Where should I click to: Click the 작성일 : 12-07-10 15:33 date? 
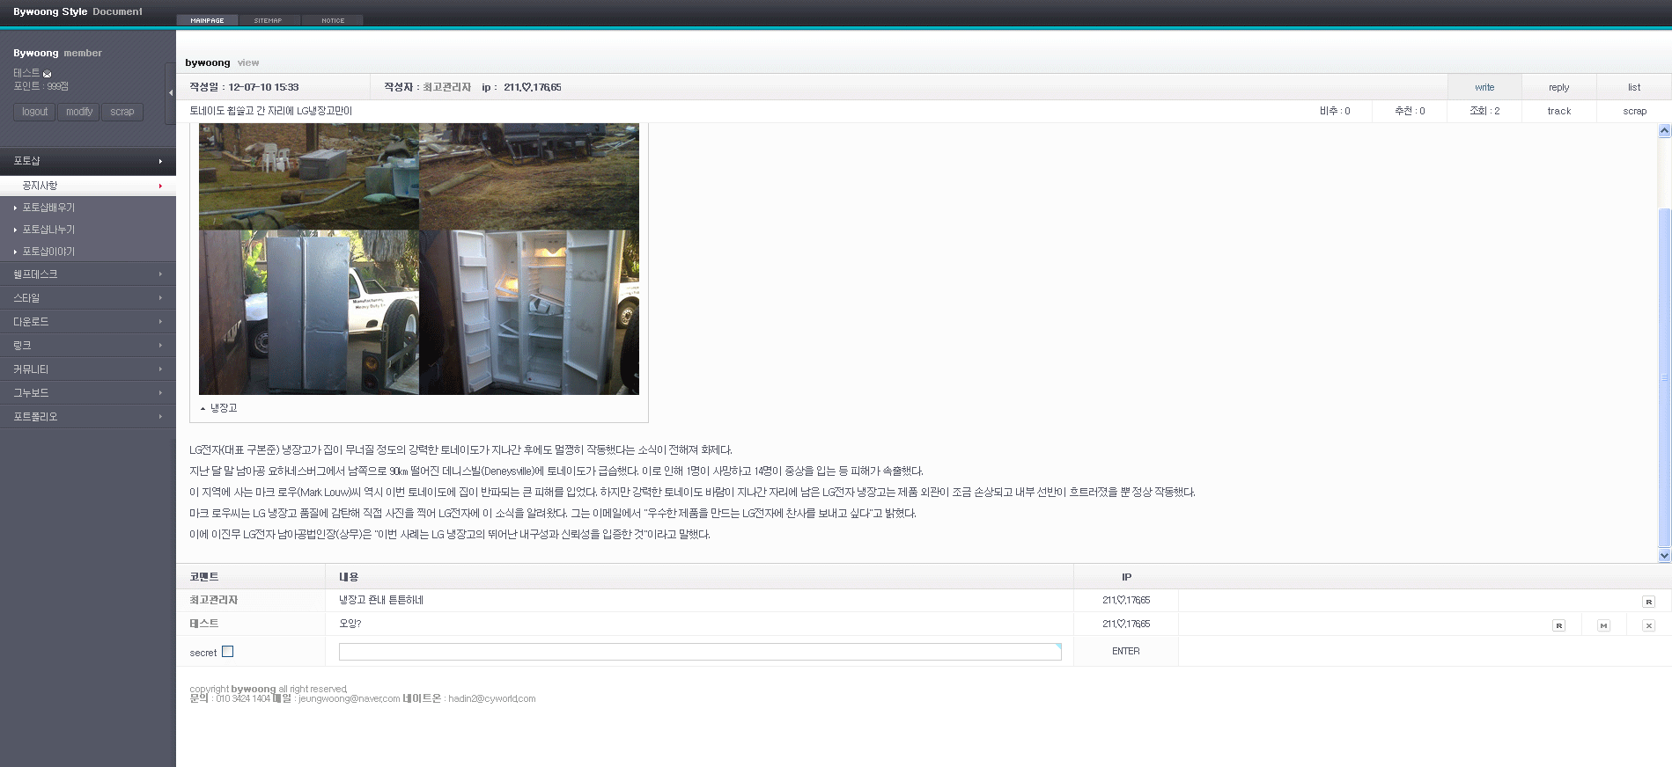pyautogui.click(x=244, y=87)
